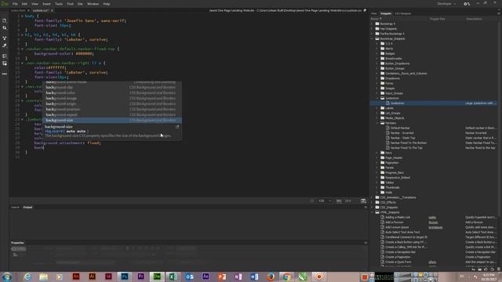Viewport: 502px width, 282px height.
Task: Click the Live View options icon in left toolbar
Action: pos(5,38)
